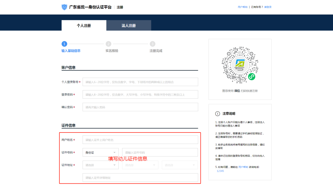The image size is (333, 188).
Task: Click into the 登录密码 field
Action: 140,95
